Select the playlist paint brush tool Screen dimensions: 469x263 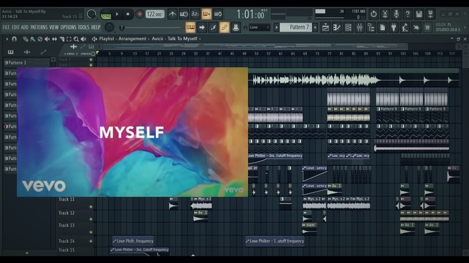coord(33,39)
